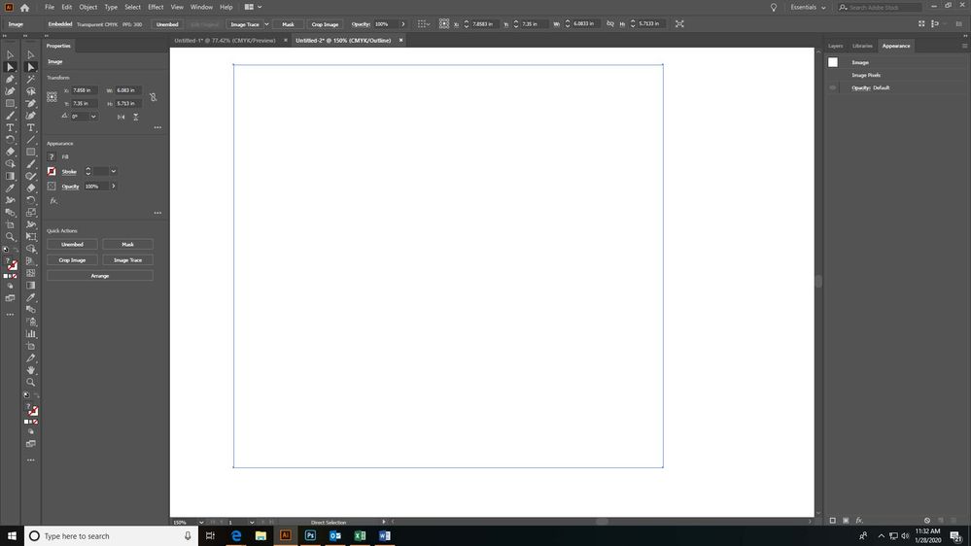Open the Appearance panel flyout menu
Screen dimensions: 971x546
[964, 46]
